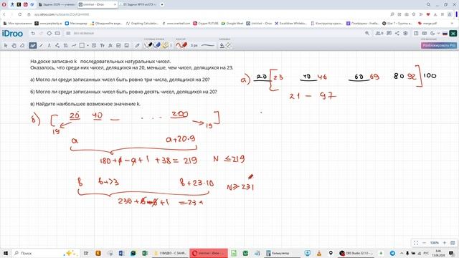Click the 136% zoom level
Image resolution: width=459 pixels, height=258 pixels.
tap(435, 243)
